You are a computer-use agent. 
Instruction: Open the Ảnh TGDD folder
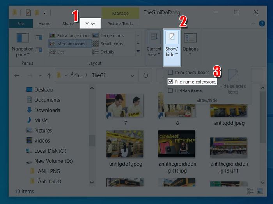46,181
